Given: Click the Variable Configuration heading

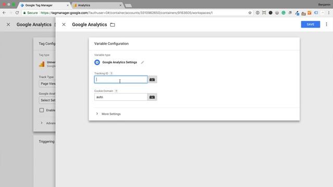Looking at the screenshot, I should click(x=111, y=44).
